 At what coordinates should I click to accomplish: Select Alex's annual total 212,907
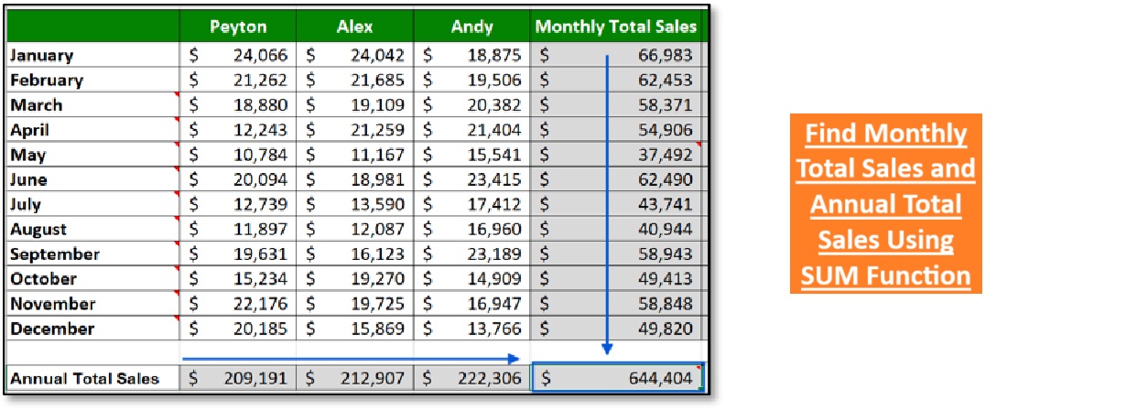tap(355, 378)
